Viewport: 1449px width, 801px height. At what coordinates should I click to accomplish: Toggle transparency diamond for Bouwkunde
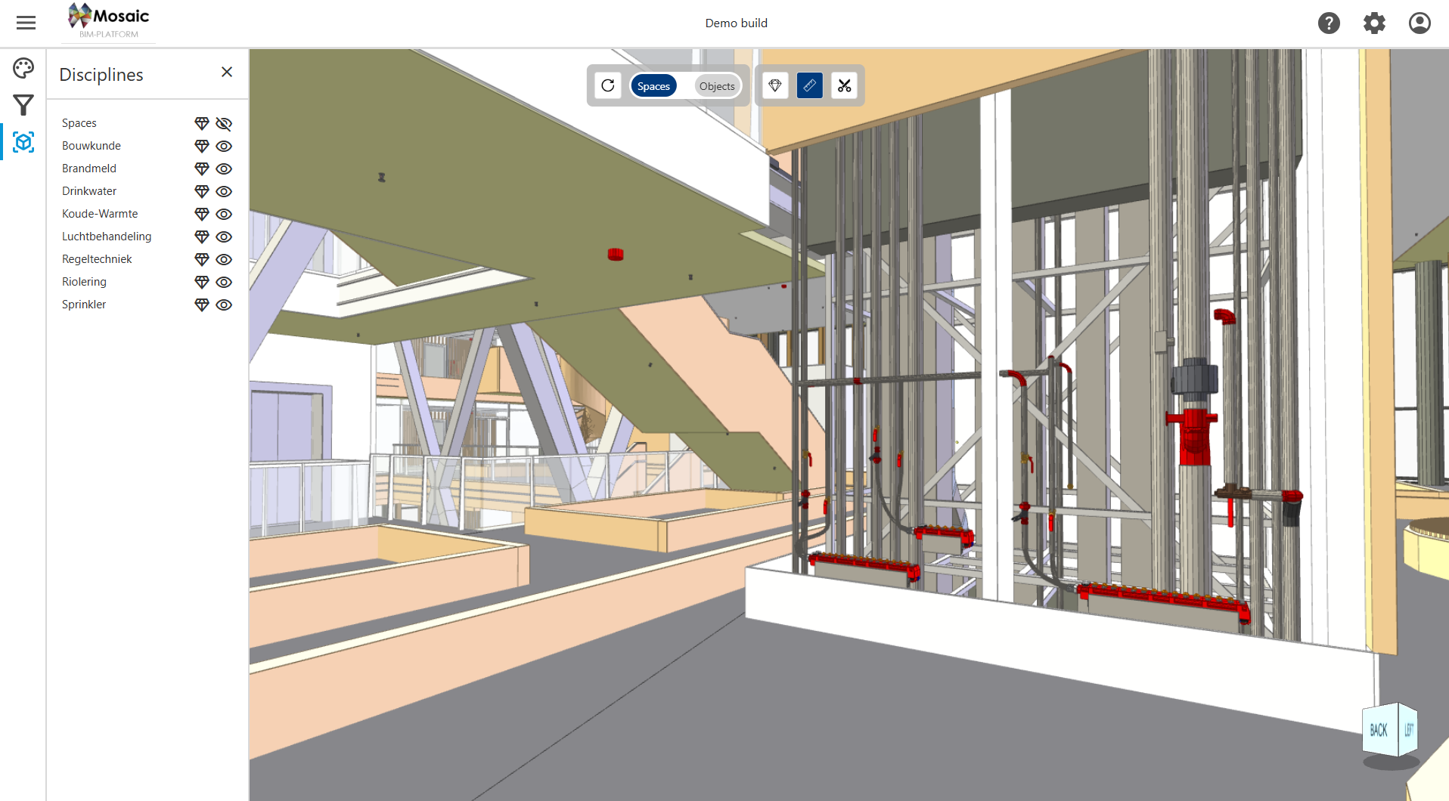(202, 146)
